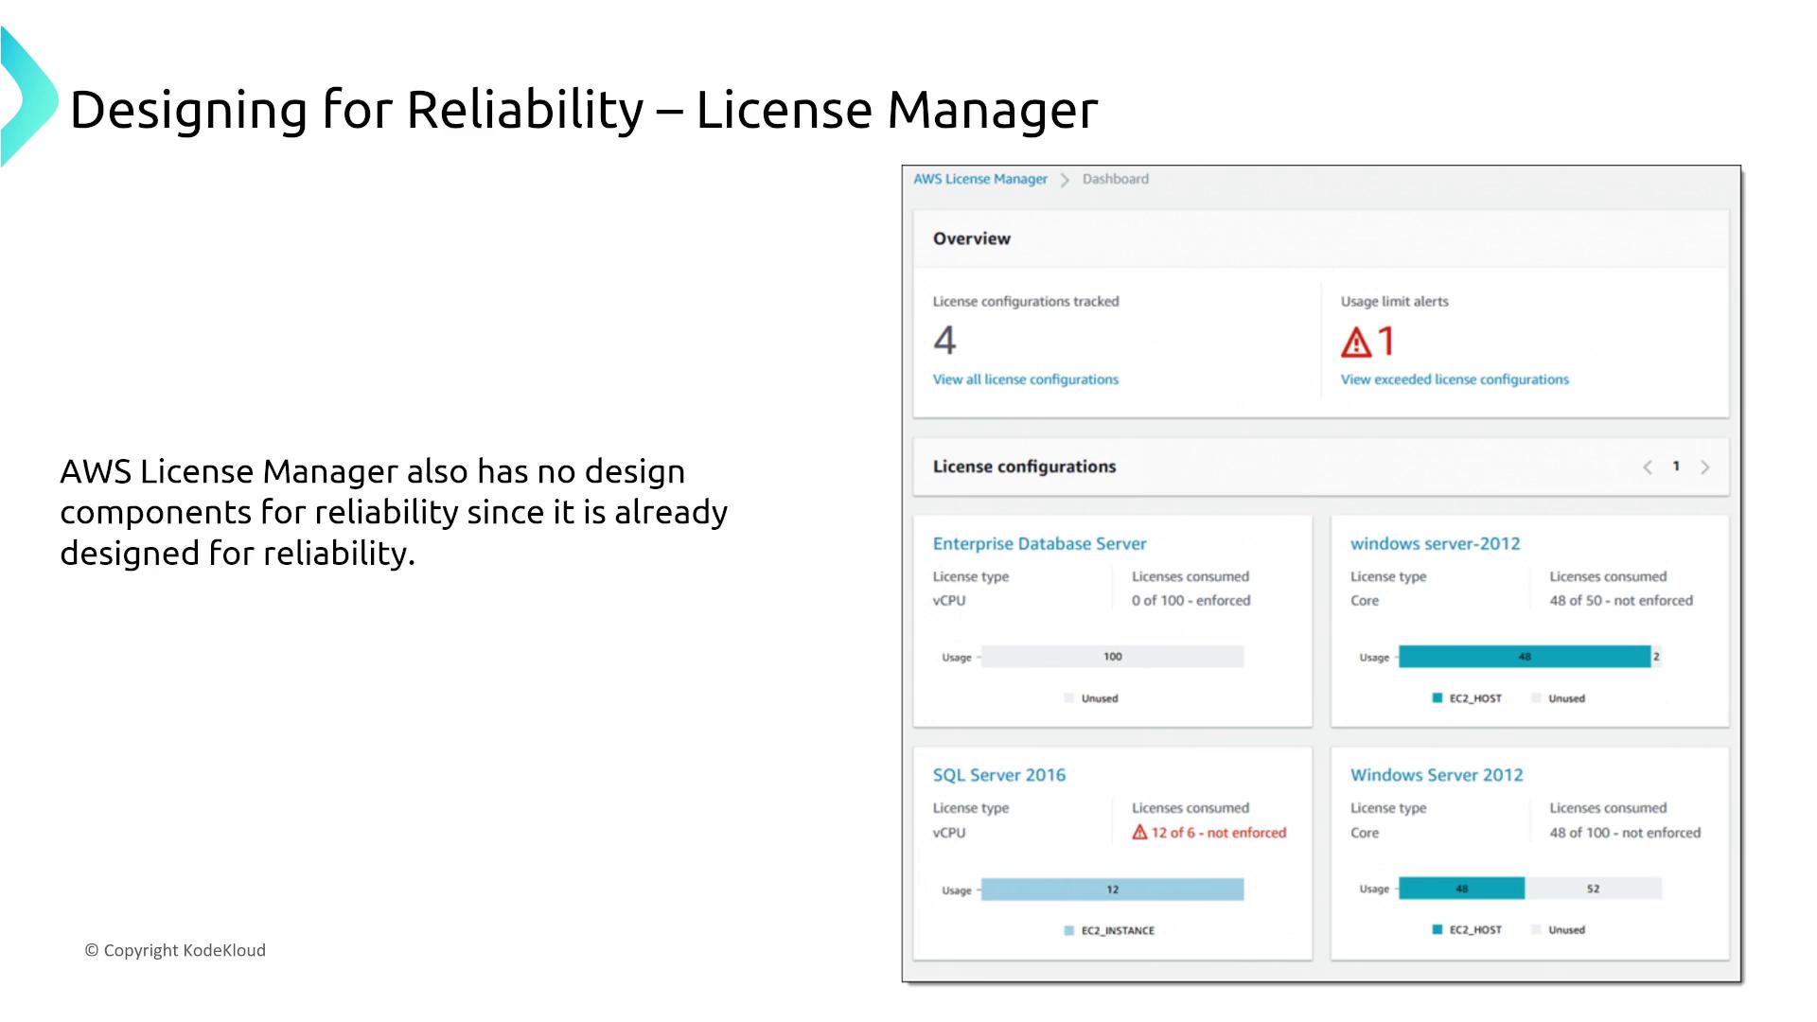The height and width of the screenshot is (1022, 1817).
Task: Click the '48 of 50 - not enforced' text
Action: 1621,601
